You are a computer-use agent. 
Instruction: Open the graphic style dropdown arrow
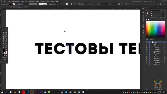[x=68, y=4]
